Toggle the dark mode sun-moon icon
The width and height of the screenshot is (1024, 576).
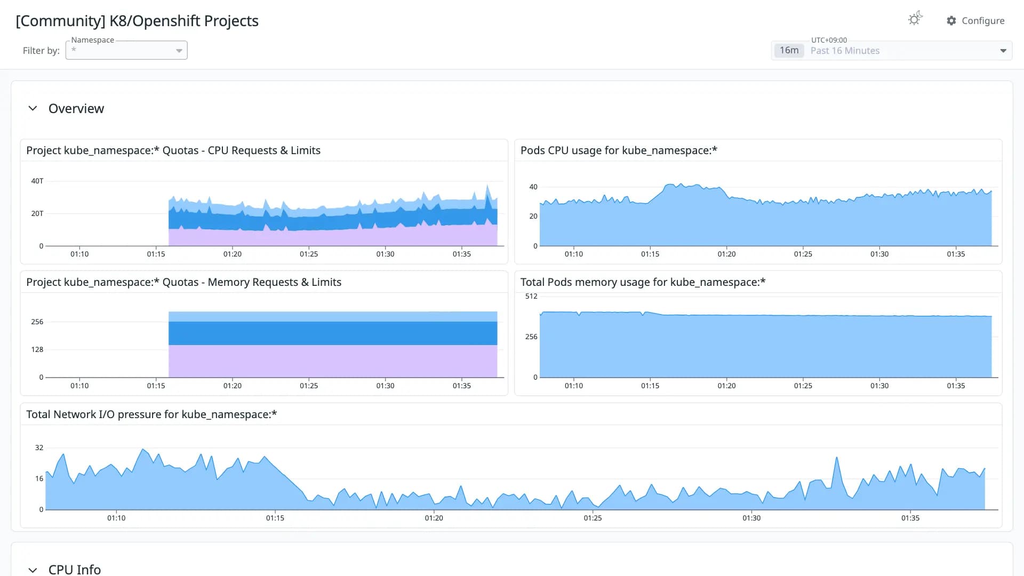click(915, 19)
